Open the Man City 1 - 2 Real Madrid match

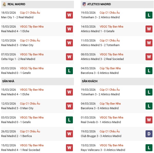[x=17, y=17]
